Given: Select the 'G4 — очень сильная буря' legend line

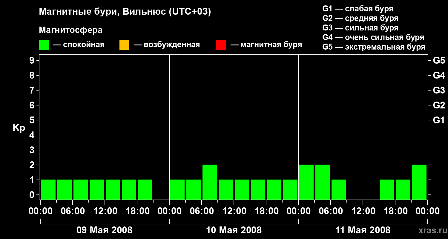Looking at the screenshot, I should tap(373, 37).
